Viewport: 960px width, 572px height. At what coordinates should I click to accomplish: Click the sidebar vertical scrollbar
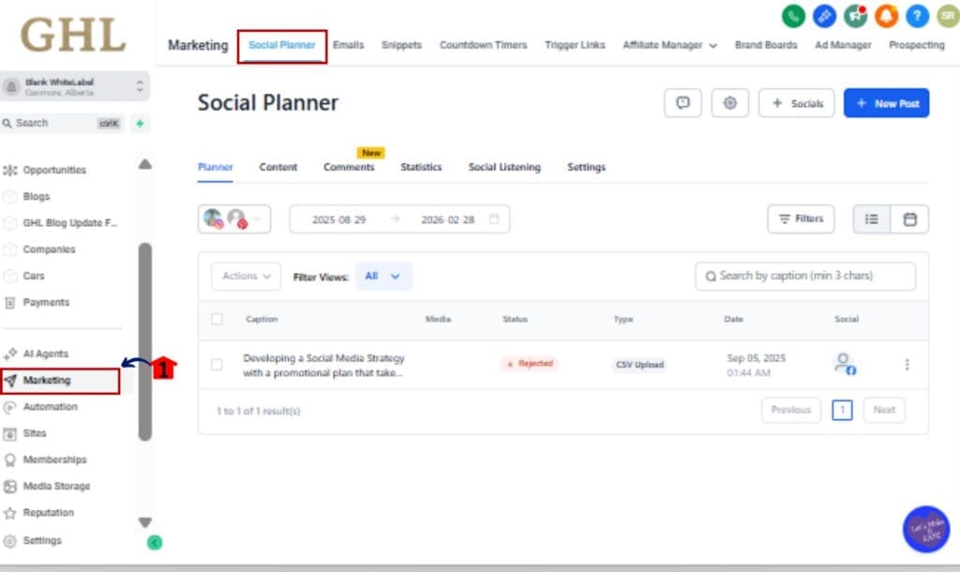pyautogui.click(x=145, y=342)
